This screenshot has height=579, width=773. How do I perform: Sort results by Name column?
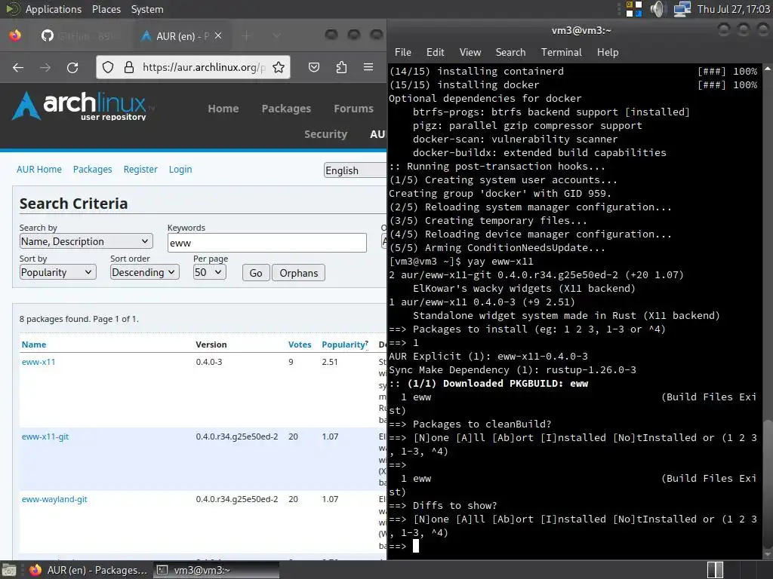[x=33, y=345]
